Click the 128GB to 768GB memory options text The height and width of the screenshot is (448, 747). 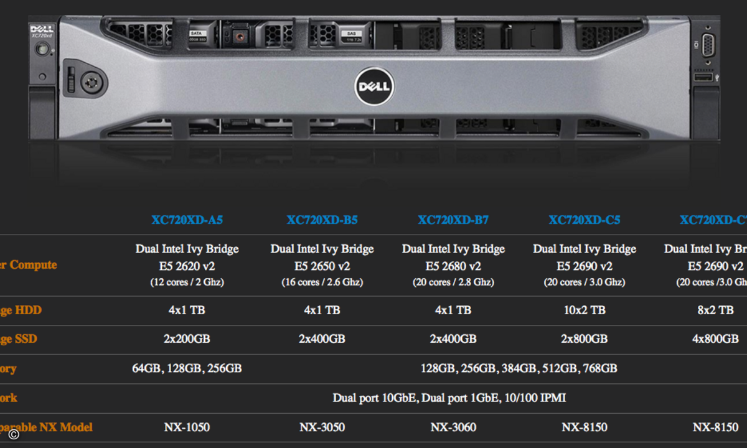pyautogui.click(x=519, y=368)
